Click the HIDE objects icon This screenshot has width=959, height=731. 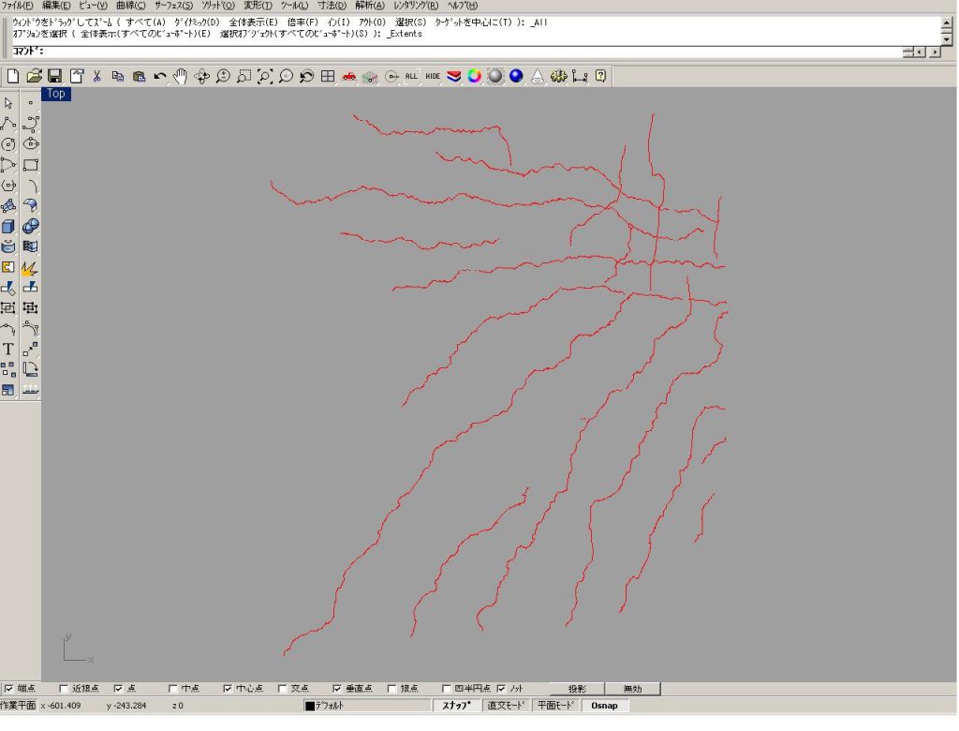click(433, 76)
